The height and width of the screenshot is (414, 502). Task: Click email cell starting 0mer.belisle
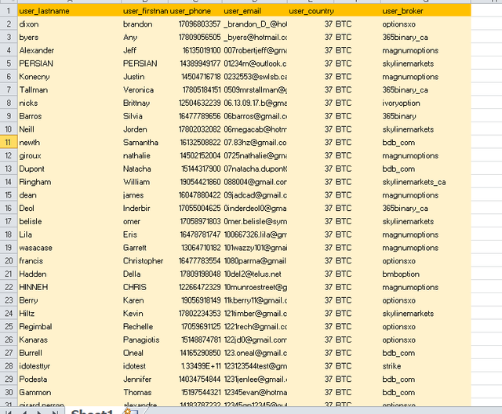coord(255,221)
